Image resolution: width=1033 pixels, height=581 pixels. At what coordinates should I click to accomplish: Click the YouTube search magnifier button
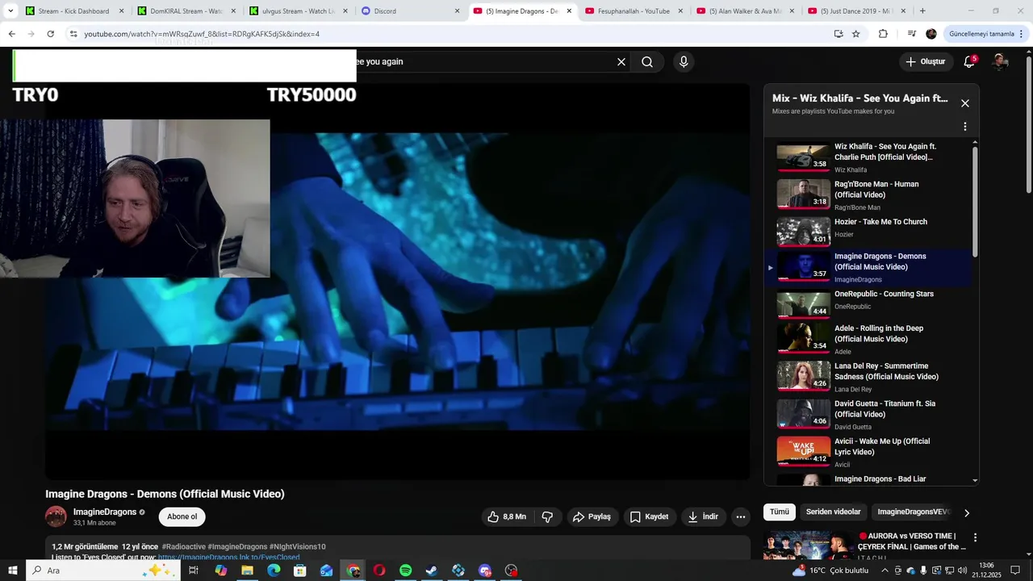click(x=647, y=62)
